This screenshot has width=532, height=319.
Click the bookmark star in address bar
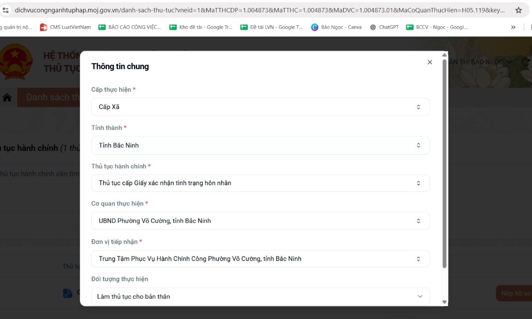pyautogui.click(x=518, y=10)
